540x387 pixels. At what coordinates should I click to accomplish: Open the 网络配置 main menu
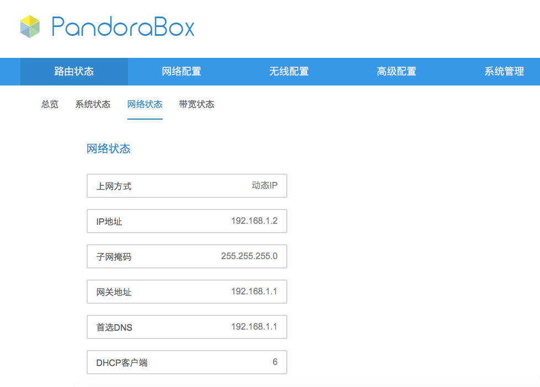181,71
